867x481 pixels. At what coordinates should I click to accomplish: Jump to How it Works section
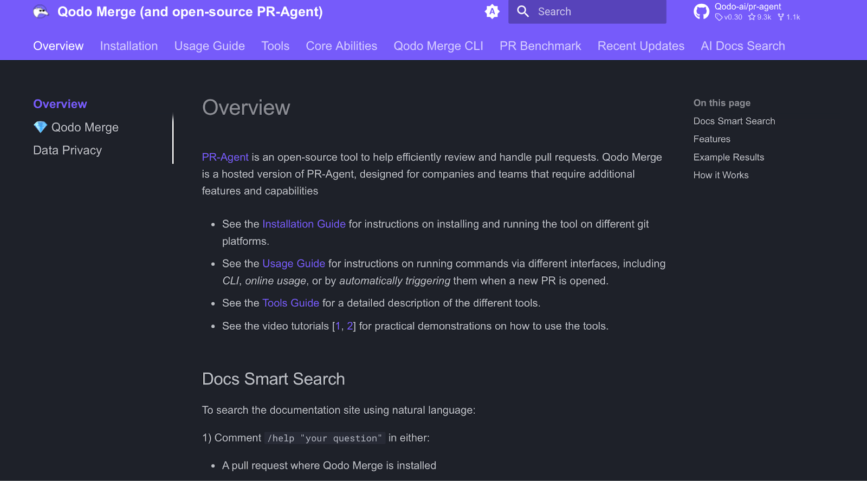[721, 175]
